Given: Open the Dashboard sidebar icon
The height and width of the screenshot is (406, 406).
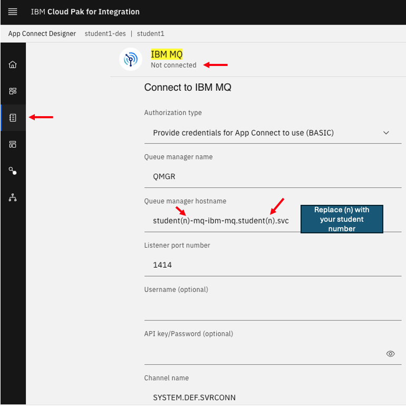Looking at the screenshot, I should click(x=13, y=91).
